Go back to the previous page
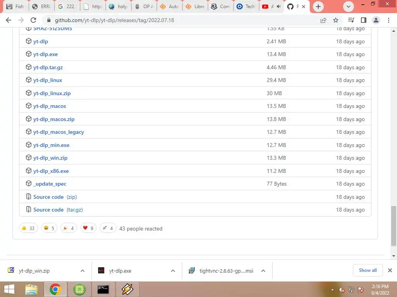This screenshot has height=297, width=397. [x=9, y=20]
